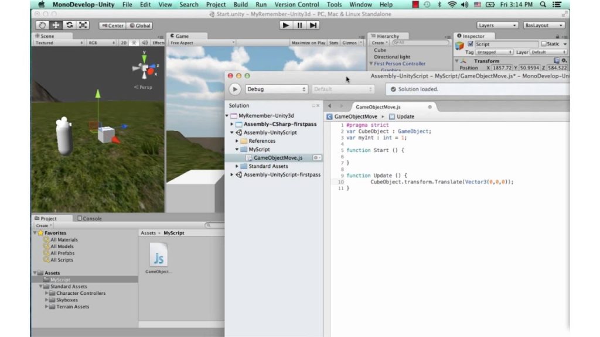600x337 pixels.
Task: Select the Hand tool in Unity toolbar
Action: pyautogui.click(x=42, y=25)
